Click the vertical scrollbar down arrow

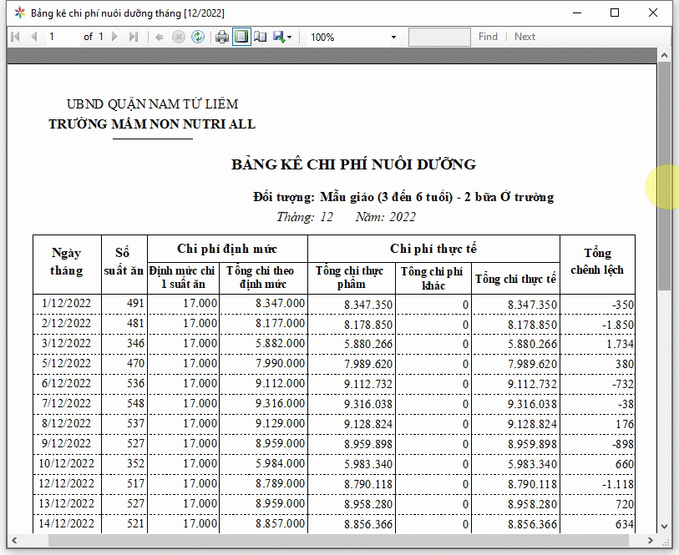pyautogui.click(x=665, y=527)
